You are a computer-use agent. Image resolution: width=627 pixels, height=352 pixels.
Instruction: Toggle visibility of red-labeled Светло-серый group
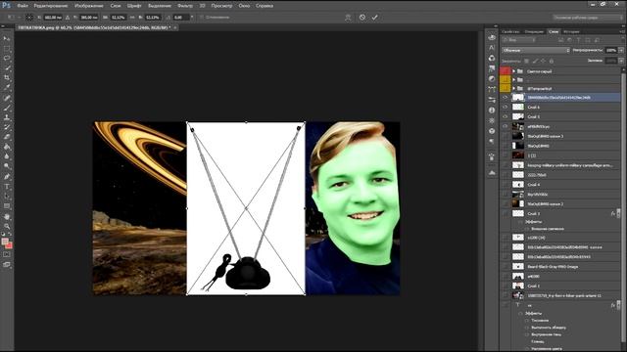click(506, 71)
